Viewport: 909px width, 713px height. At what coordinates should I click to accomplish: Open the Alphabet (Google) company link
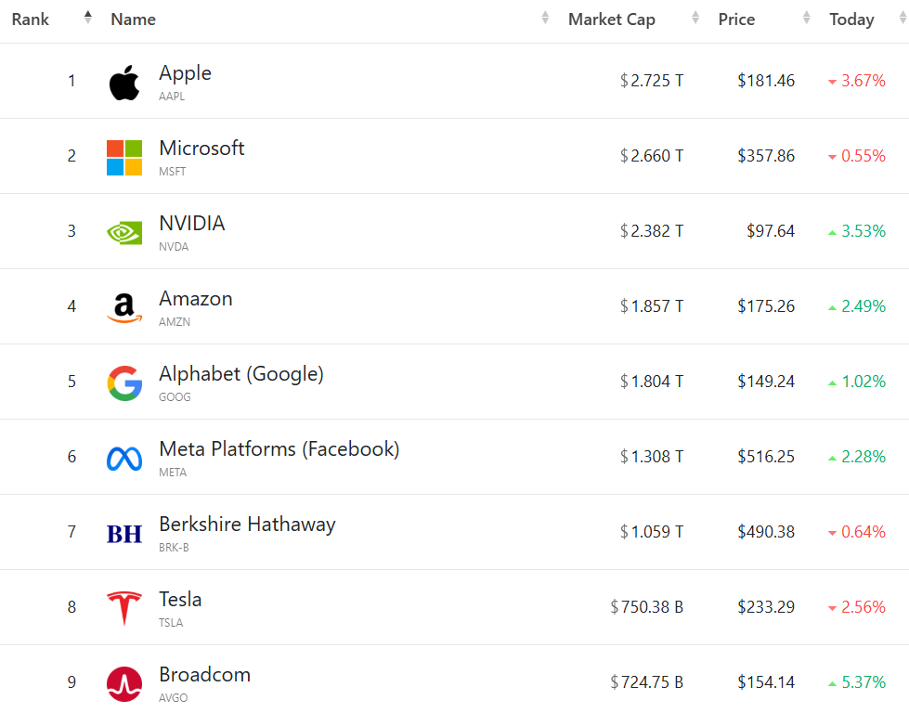241,374
